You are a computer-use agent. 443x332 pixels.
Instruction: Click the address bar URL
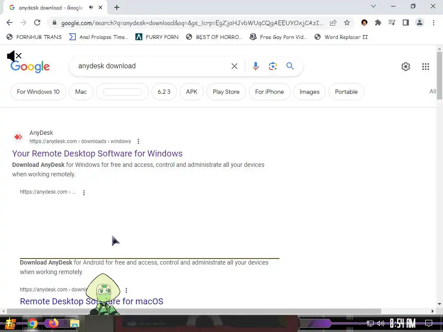pos(192,23)
